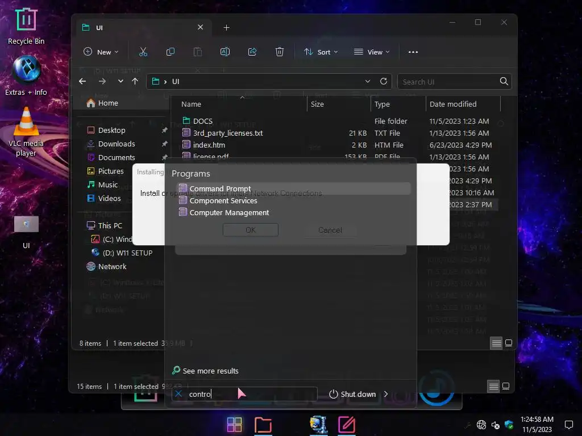The image size is (582, 436).
Task: Select Command Prompt in Programs
Action: coord(294,188)
